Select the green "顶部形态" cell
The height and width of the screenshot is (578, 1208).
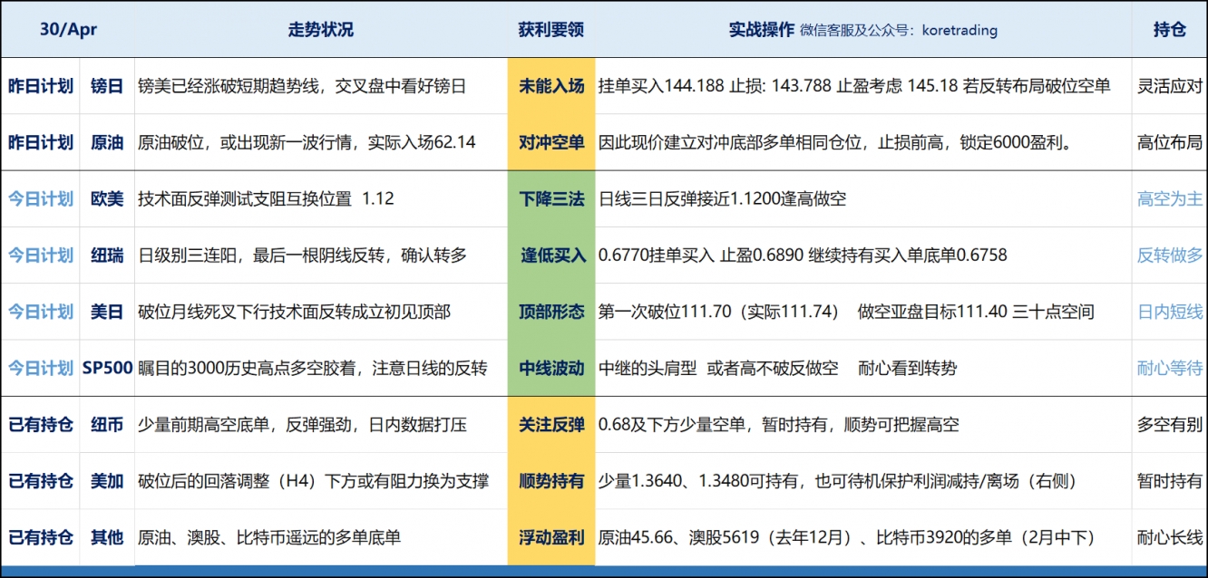tap(551, 312)
